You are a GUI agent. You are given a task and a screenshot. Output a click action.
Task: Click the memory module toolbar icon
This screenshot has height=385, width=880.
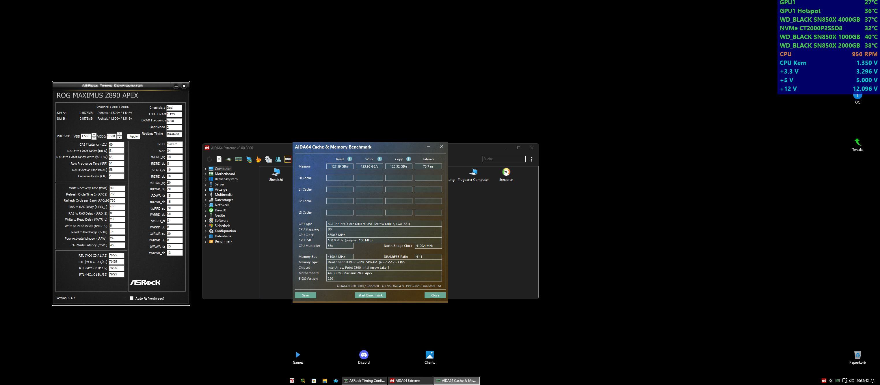[239, 159]
